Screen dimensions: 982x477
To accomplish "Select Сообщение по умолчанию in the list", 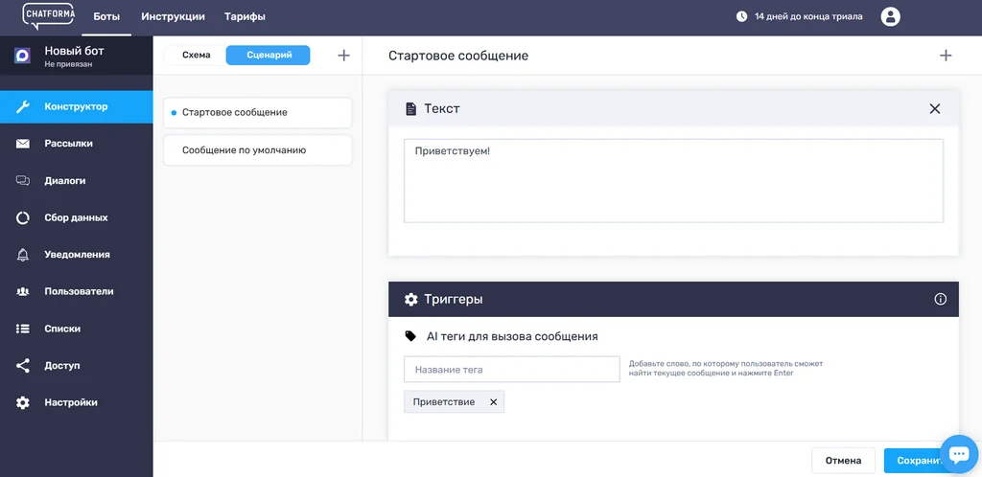I will coord(257,150).
